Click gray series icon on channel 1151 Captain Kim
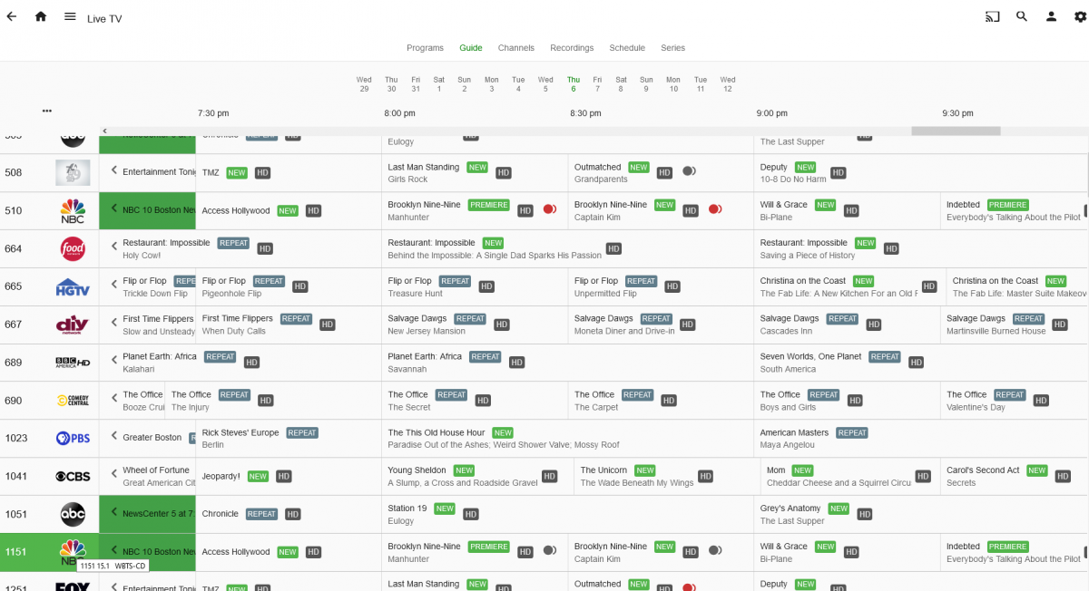The width and height of the screenshot is (1089, 591). pyautogui.click(x=714, y=550)
